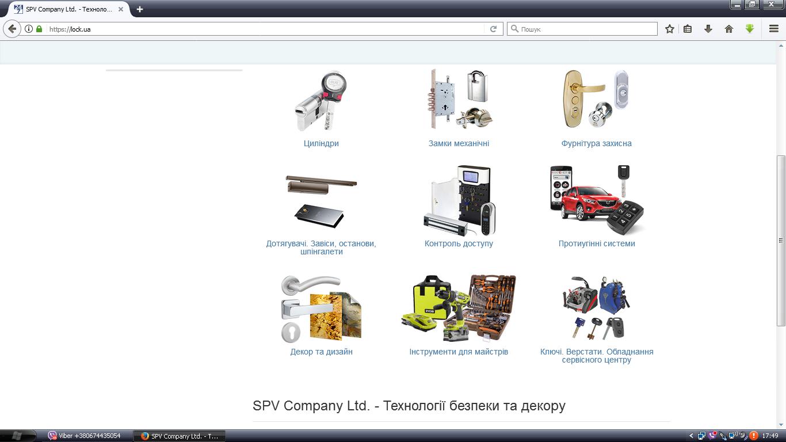
Task: Open the Фурнітура захисна handle image
Action: (597, 99)
